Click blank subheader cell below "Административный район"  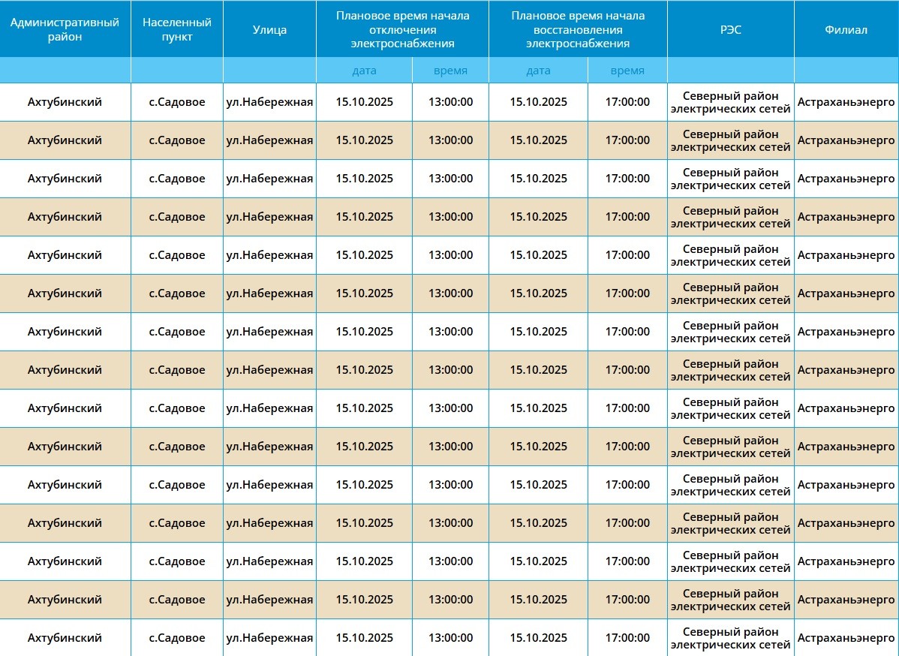point(65,71)
